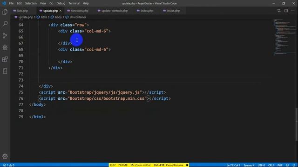Open the Extensions view
Screen dimensions: 298x167
coord(5,59)
